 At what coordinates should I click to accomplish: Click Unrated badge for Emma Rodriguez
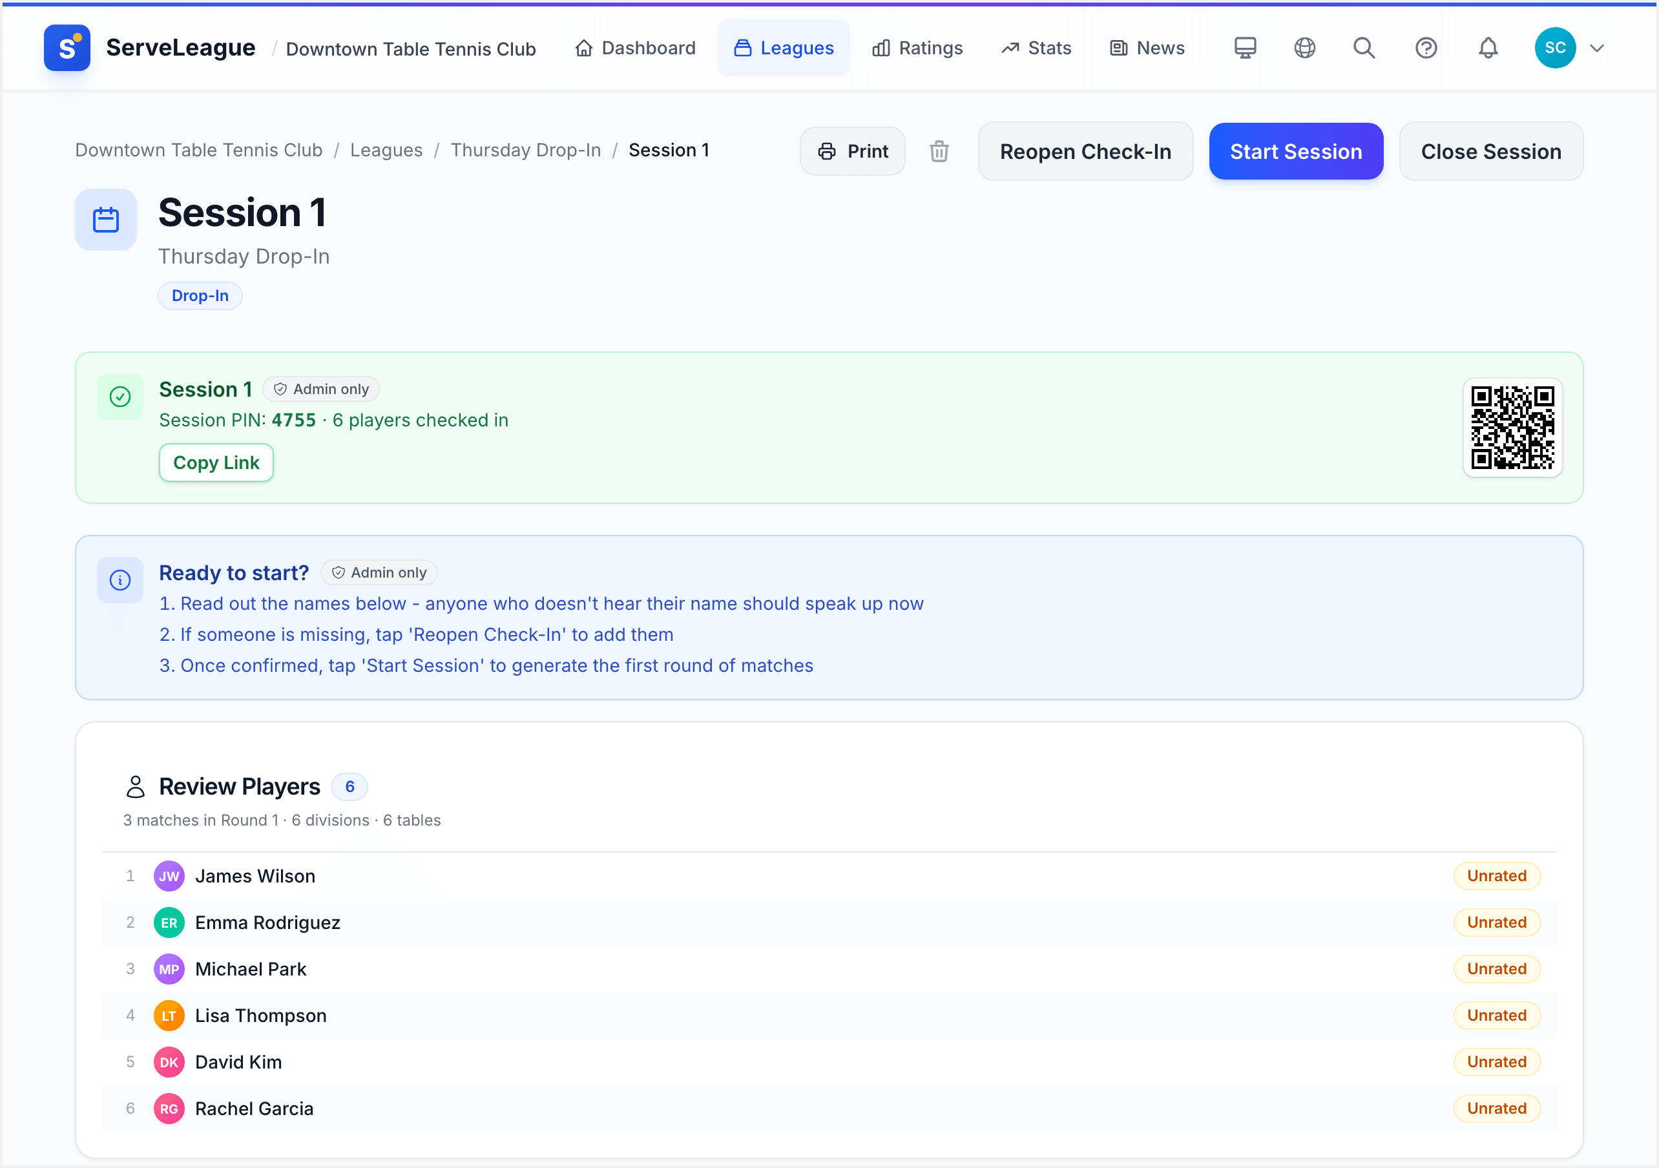(1496, 923)
